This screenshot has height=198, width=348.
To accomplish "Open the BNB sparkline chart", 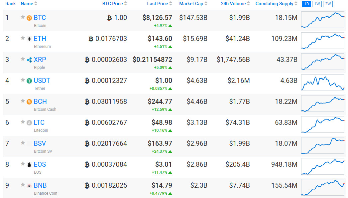I will tap(323, 188).
